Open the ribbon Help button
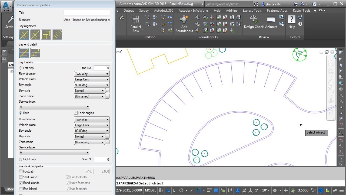Screen dimensions: 346x195 [292, 22]
